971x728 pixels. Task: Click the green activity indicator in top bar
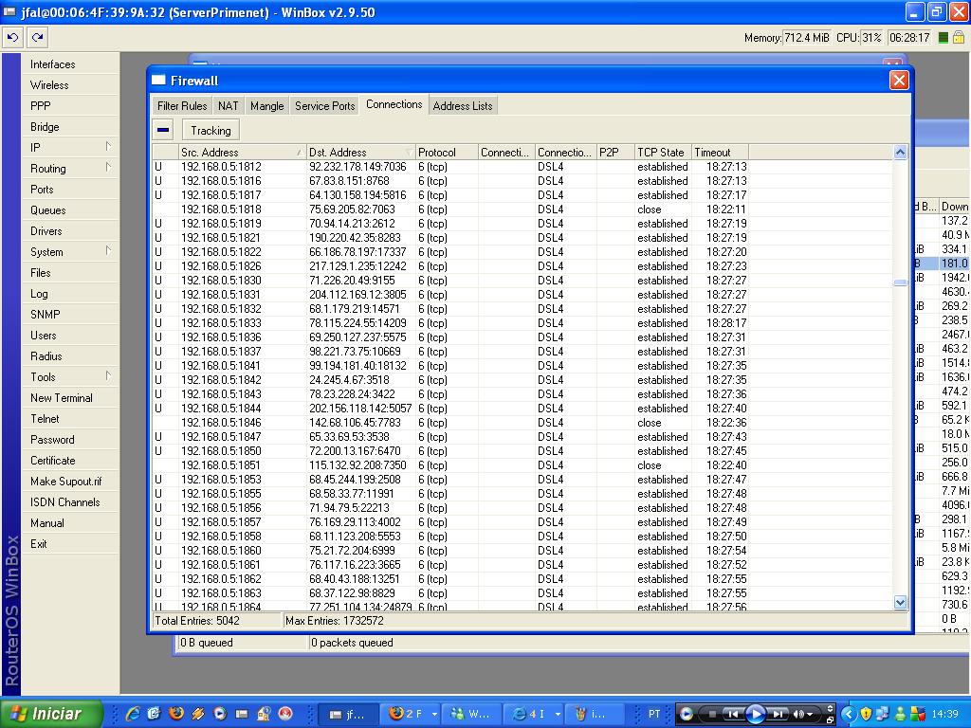943,38
